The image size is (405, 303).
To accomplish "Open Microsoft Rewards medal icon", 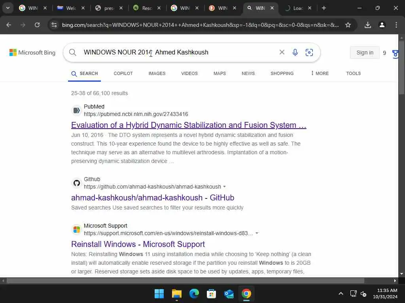I will click(x=395, y=54).
